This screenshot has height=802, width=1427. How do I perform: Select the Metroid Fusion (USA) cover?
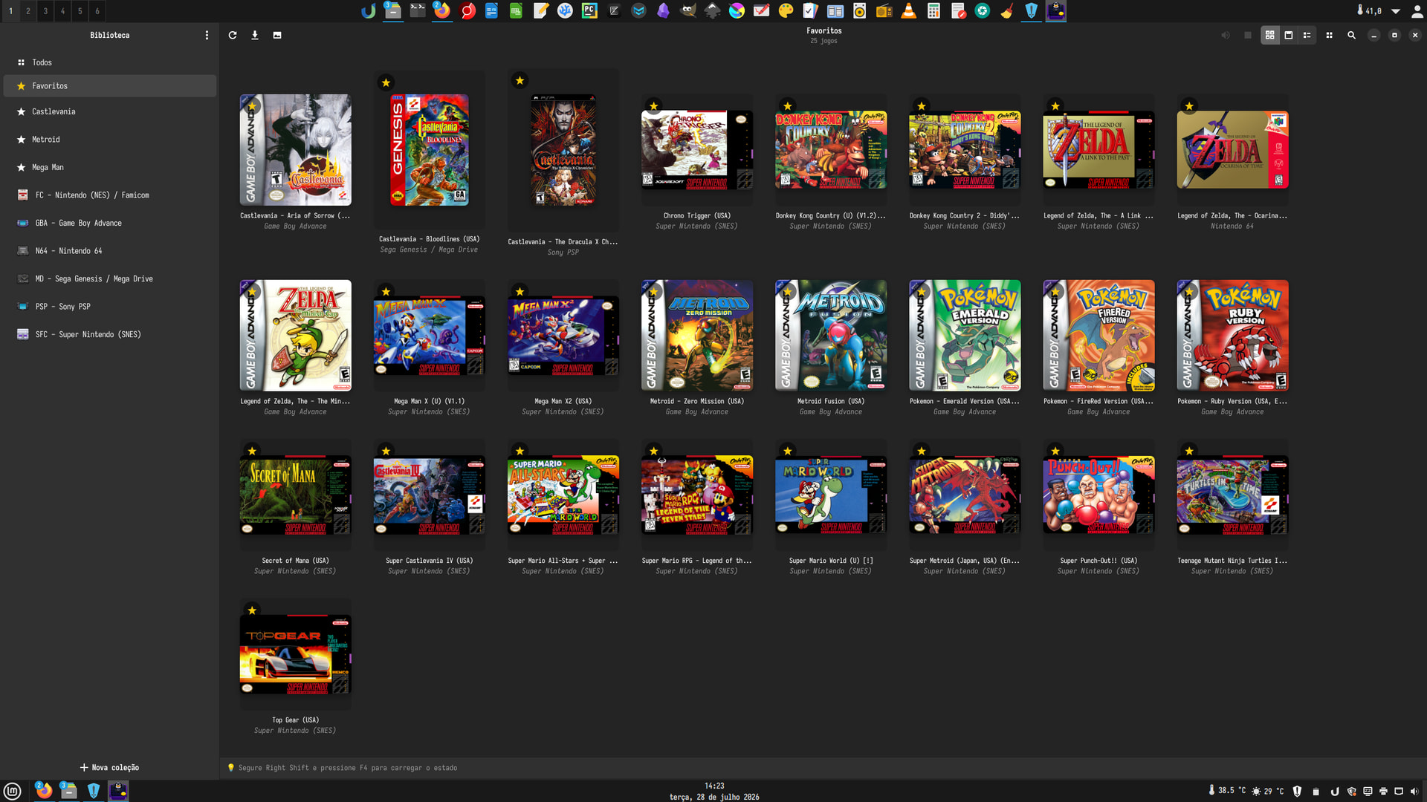(831, 336)
